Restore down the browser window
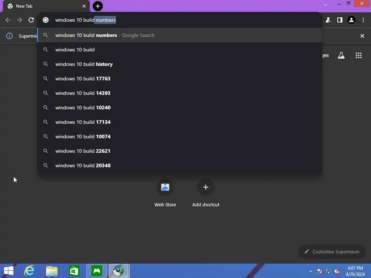 point(348,4)
